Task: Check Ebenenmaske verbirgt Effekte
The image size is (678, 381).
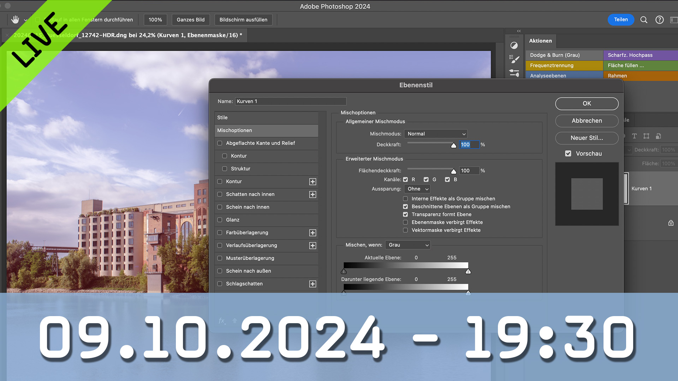Action: (405, 222)
